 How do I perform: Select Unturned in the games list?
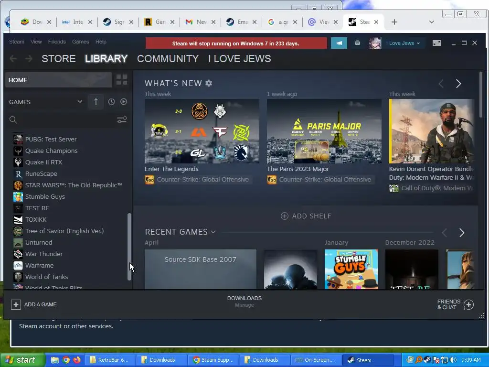point(39,242)
